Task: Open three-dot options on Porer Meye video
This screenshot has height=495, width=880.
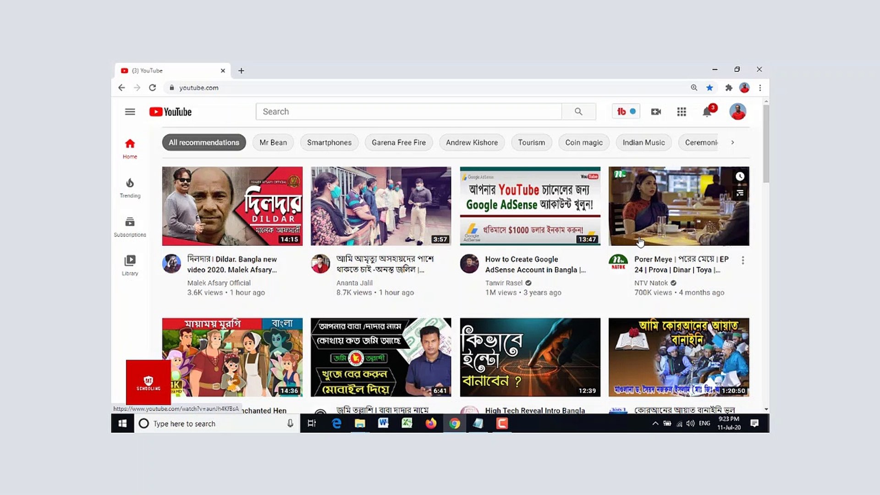Action: [x=743, y=260]
